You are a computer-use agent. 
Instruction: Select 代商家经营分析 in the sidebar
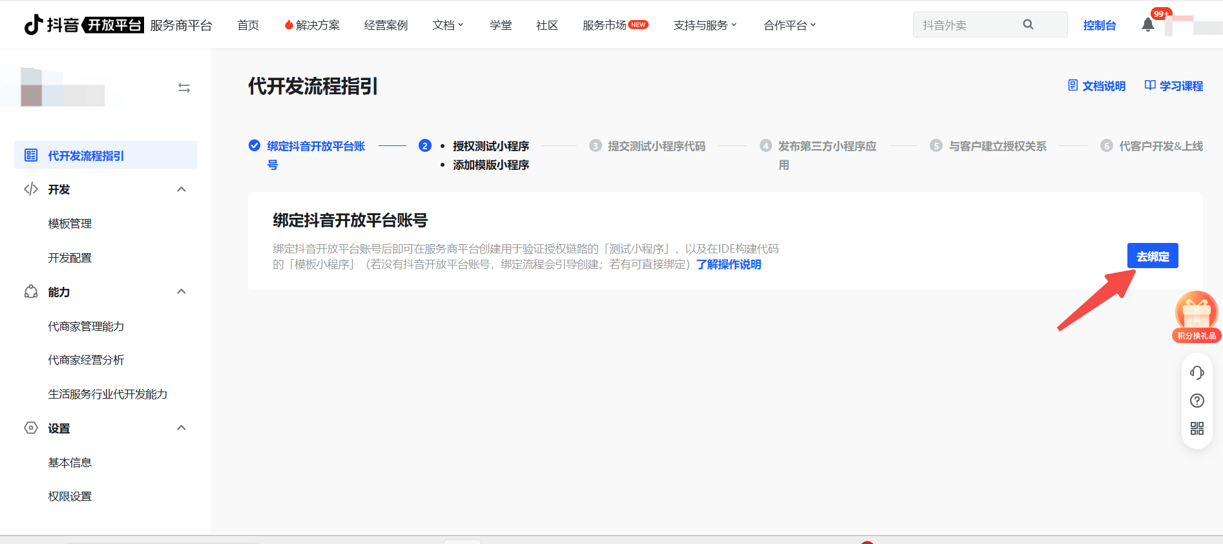point(86,360)
